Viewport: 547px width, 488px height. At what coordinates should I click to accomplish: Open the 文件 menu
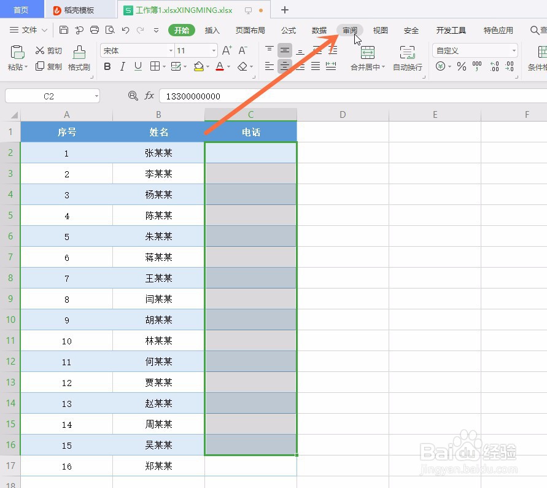(x=29, y=30)
